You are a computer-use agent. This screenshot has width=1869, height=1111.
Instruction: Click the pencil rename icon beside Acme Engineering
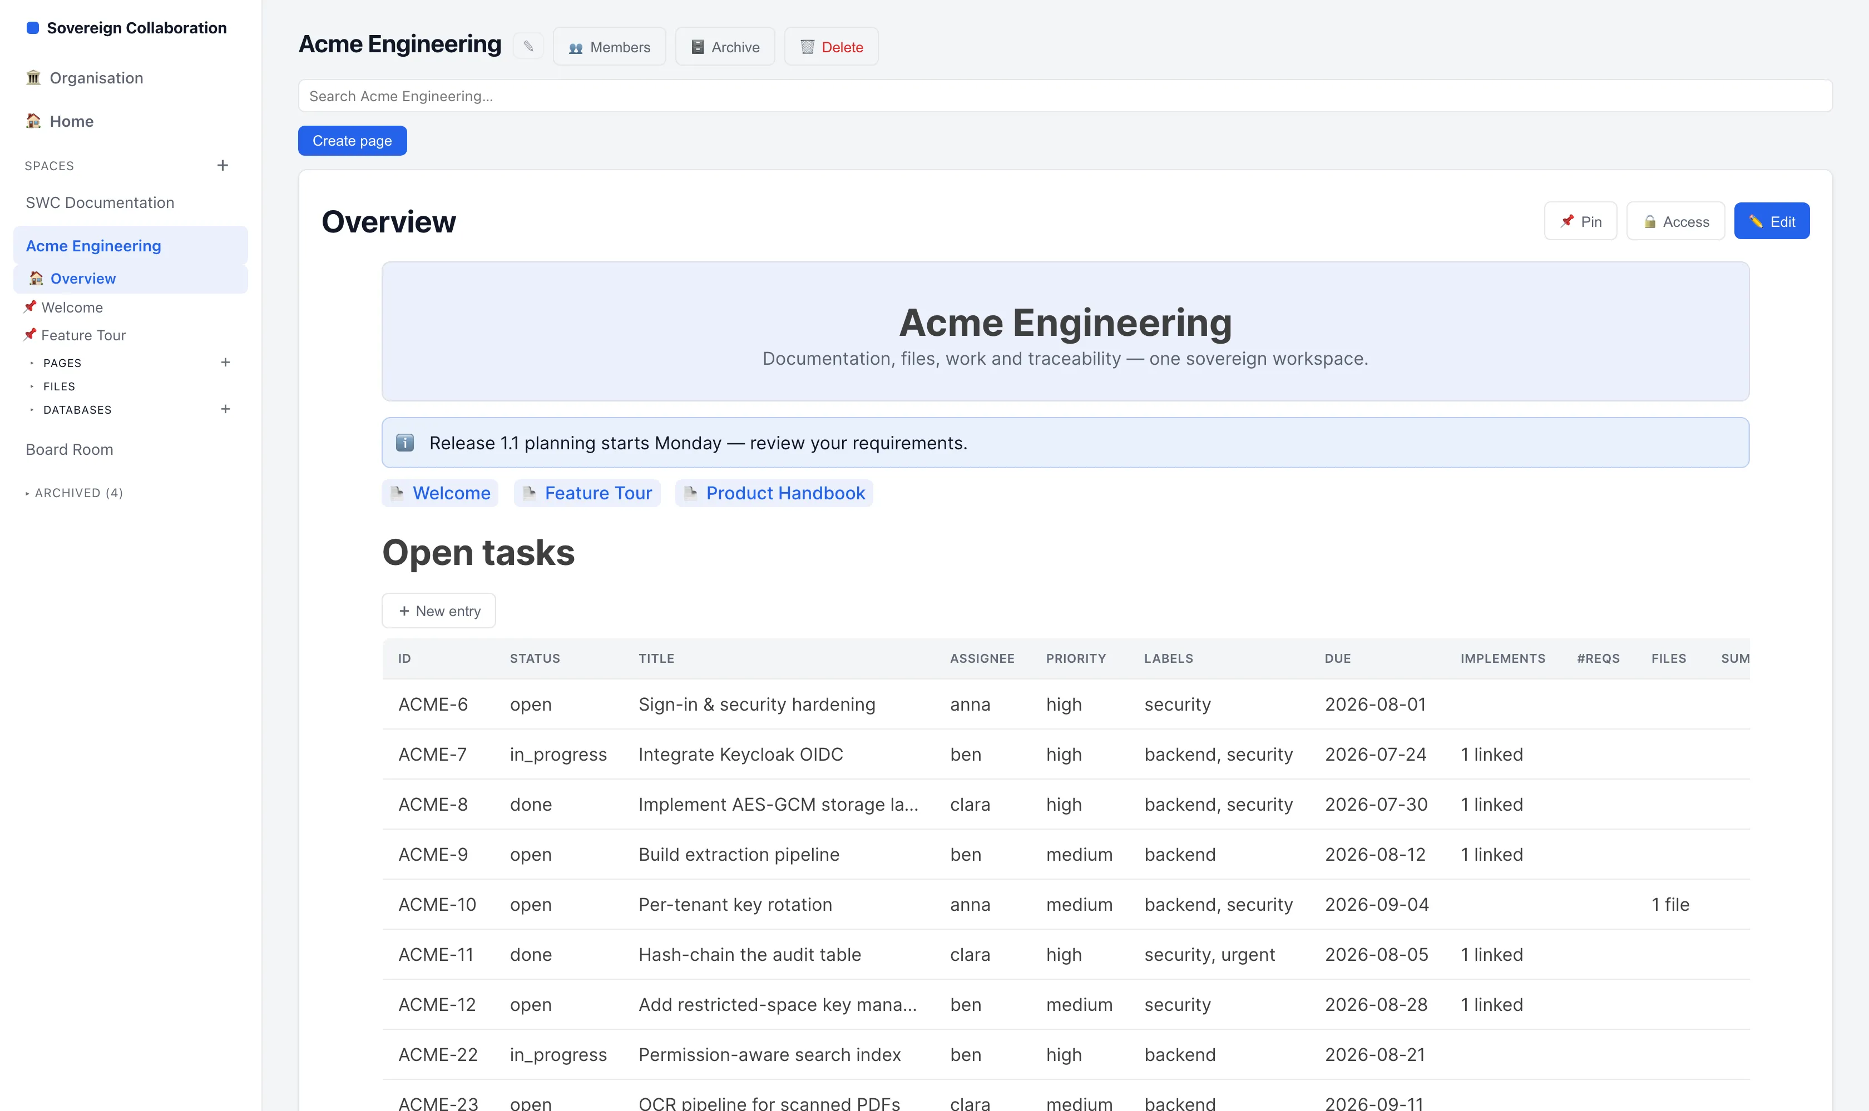pos(528,46)
